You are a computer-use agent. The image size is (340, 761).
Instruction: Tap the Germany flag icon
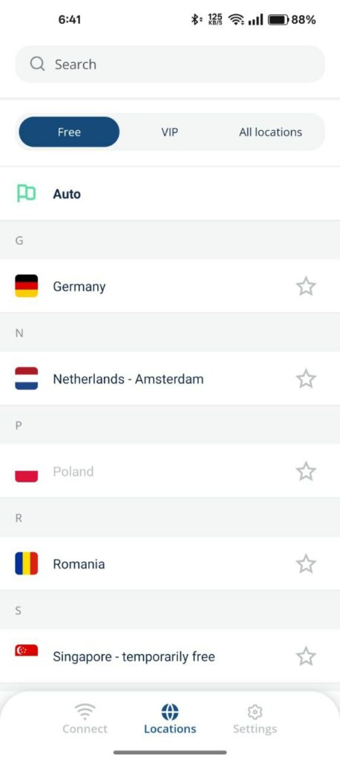(26, 286)
